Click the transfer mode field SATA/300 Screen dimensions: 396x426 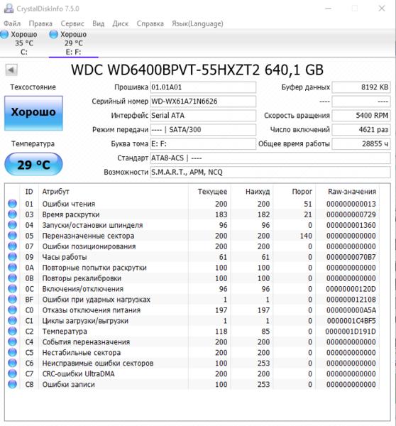[203, 130]
